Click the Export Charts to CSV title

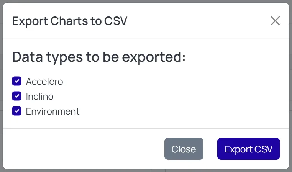pyautogui.click(x=70, y=21)
